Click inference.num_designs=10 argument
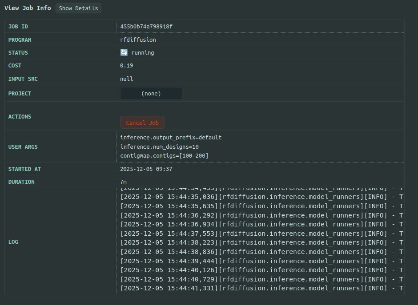Image resolution: width=418 pixels, height=305 pixels. 159,147
